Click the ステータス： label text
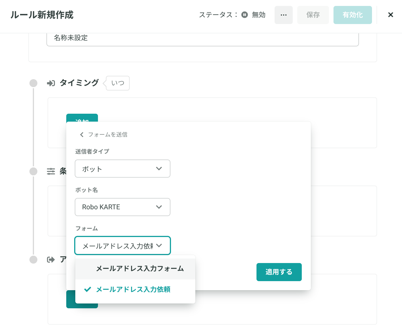402x336 pixels. pos(218,15)
